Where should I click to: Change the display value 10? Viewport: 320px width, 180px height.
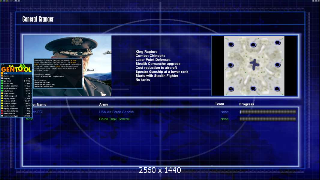point(29,78)
